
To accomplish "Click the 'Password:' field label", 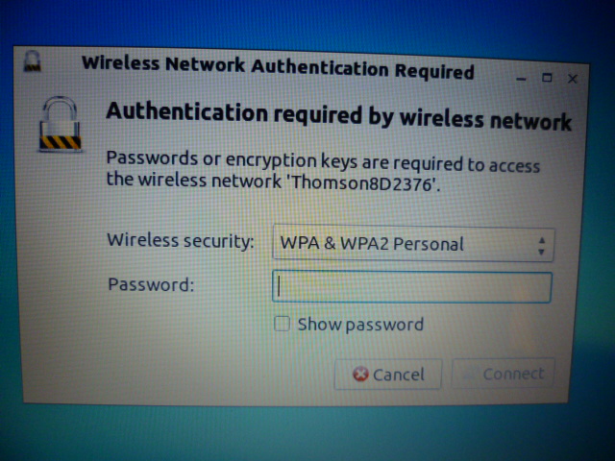I will tap(151, 284).
